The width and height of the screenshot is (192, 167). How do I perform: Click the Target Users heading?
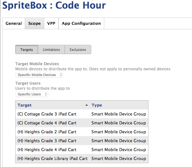click(x=28, y=83)
